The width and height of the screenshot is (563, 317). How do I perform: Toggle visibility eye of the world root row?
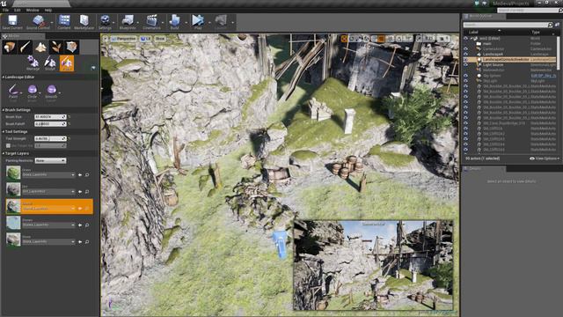coord(465,38)
